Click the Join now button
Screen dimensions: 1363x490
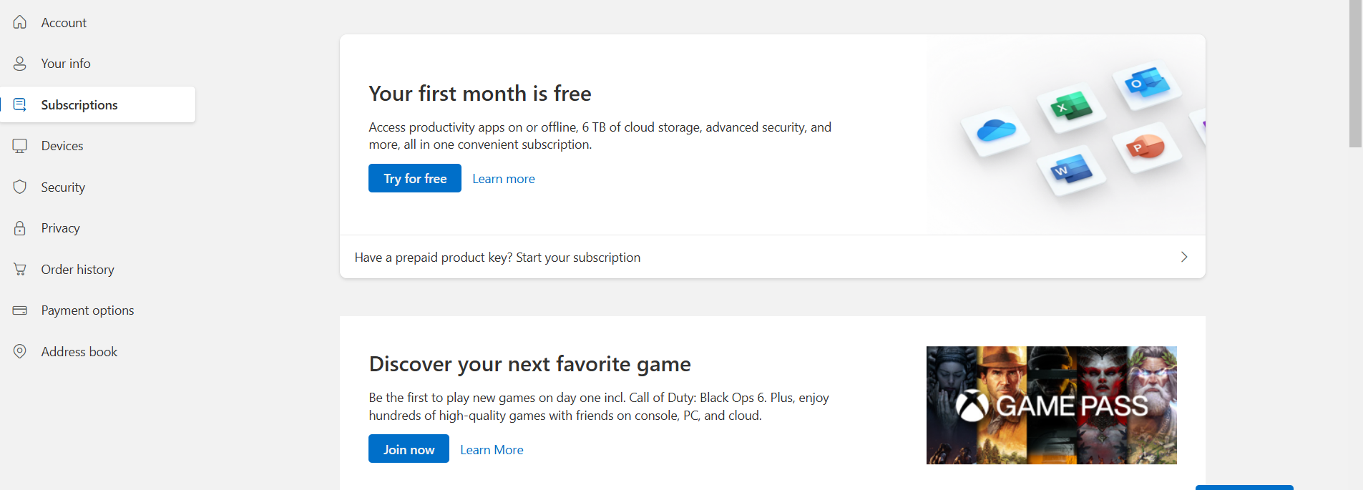tap(409, 449)
